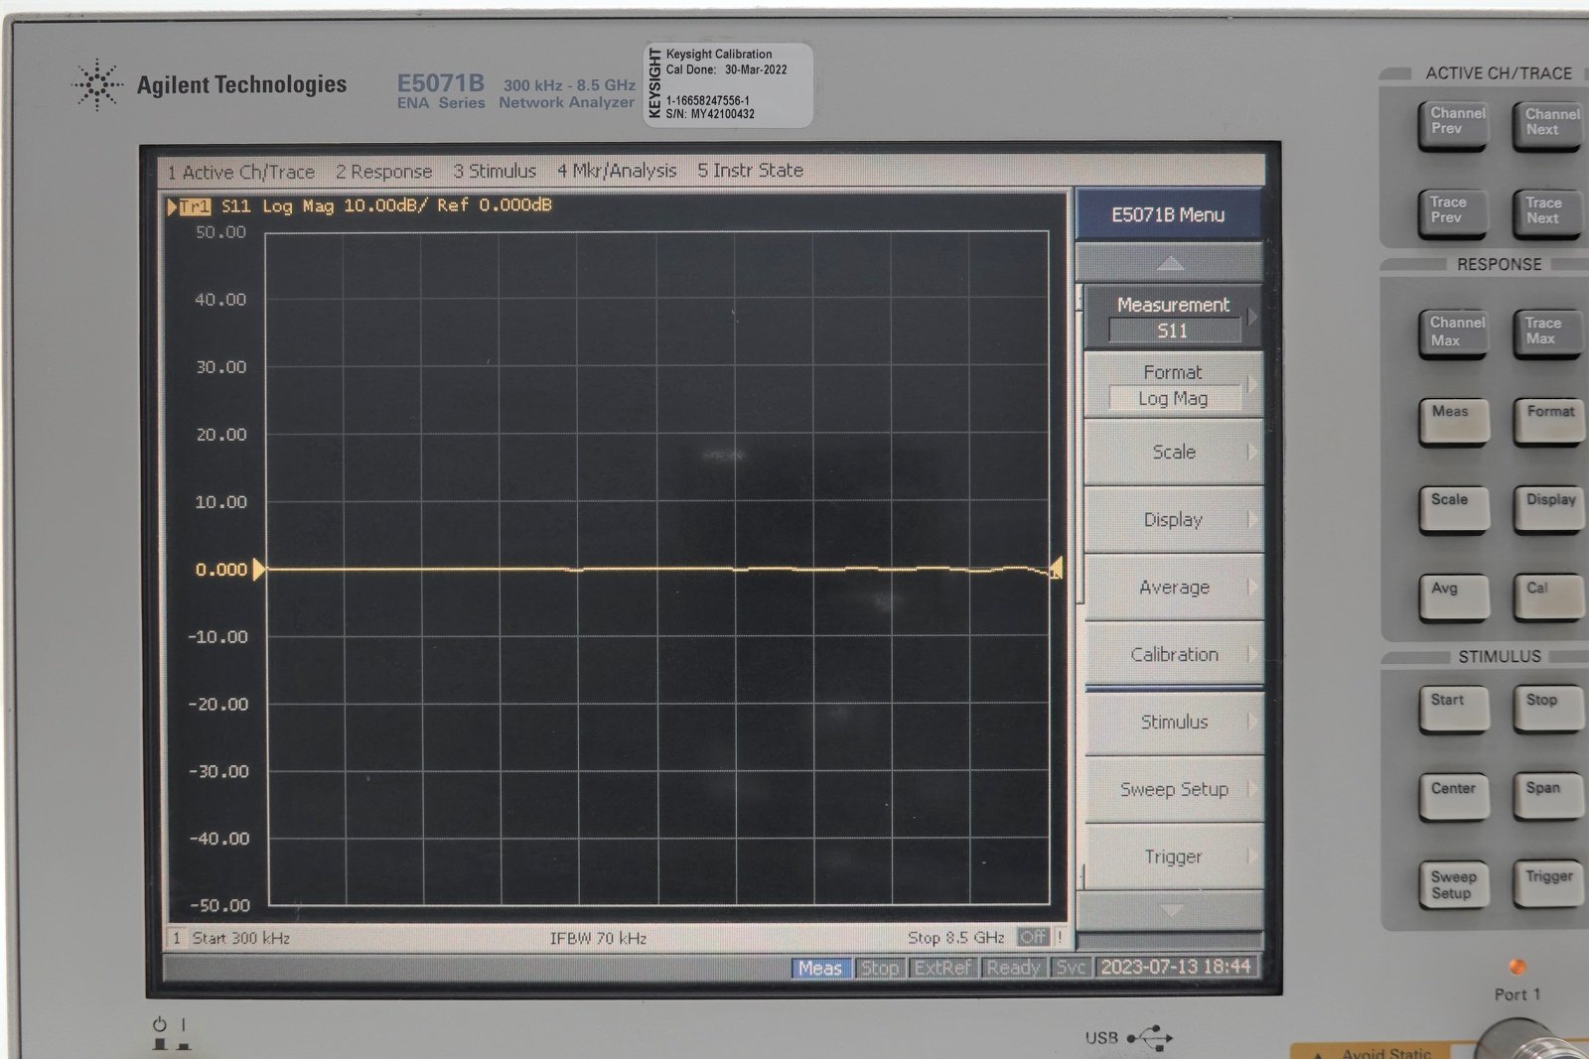
Task: Click the -50.00 bottom scale label
Action: (219, 905)
